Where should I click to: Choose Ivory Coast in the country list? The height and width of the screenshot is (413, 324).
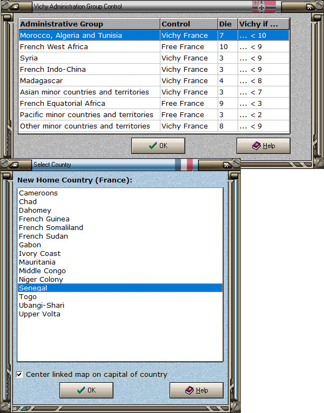[x=120, y=254]
